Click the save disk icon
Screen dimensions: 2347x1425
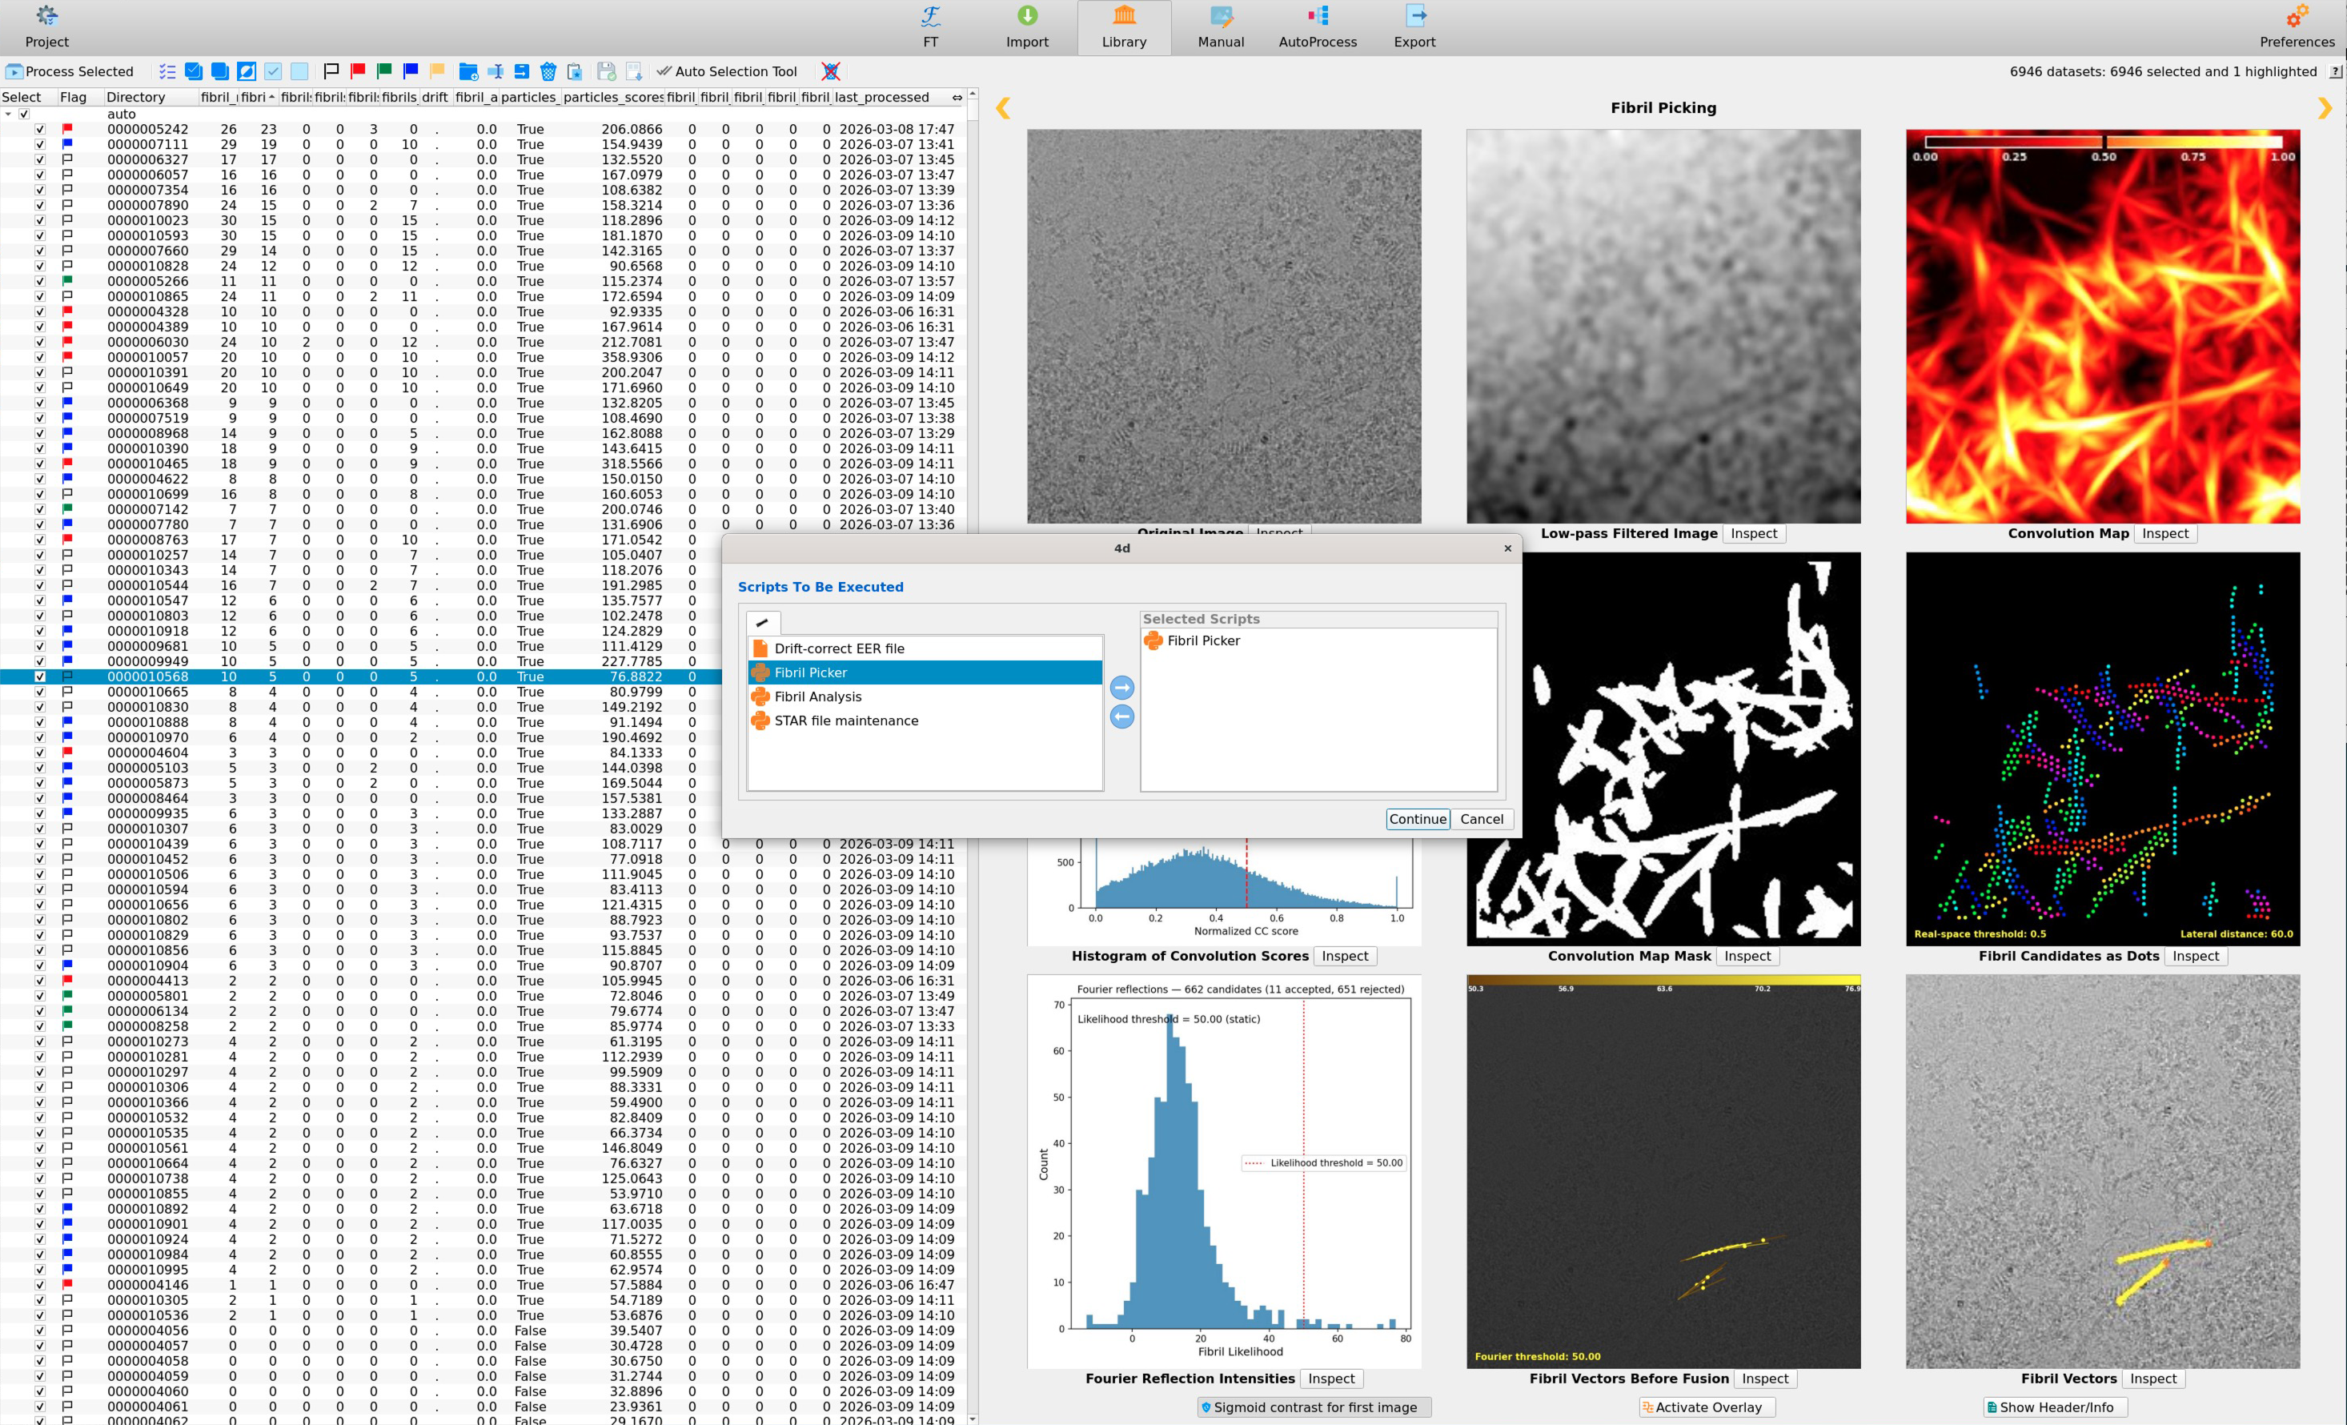tap(606, 71)
